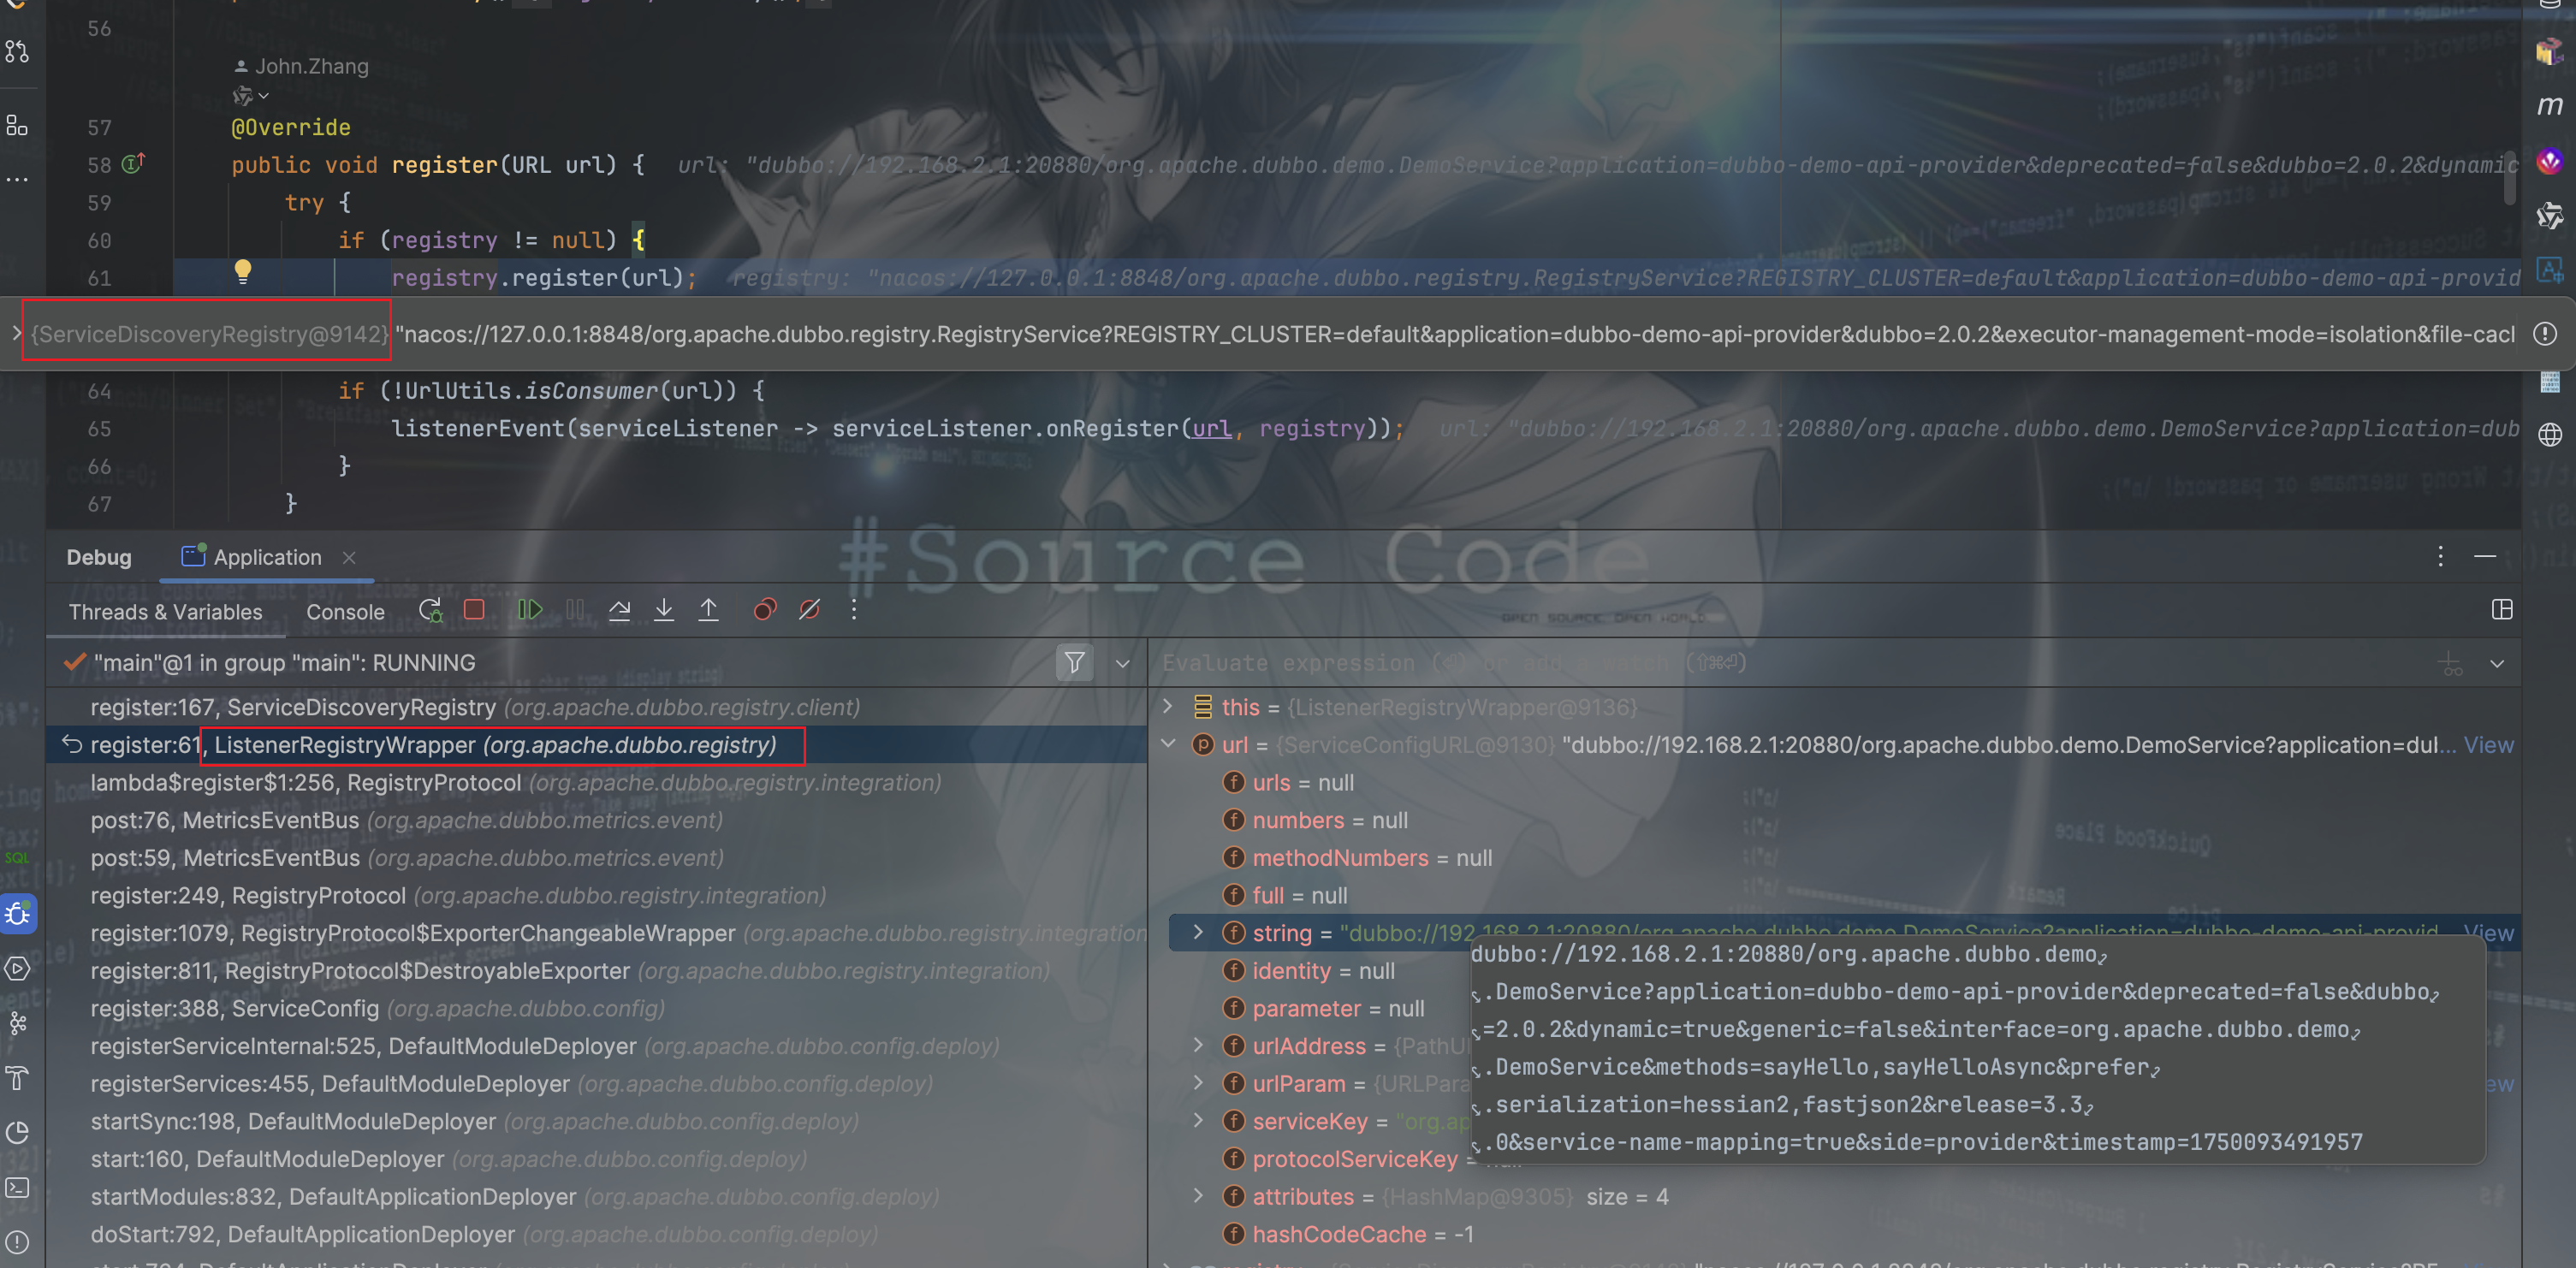Click the Debug panel title
The height and width of the screenshot is (1268, 2576).
[x=99, y=557]
